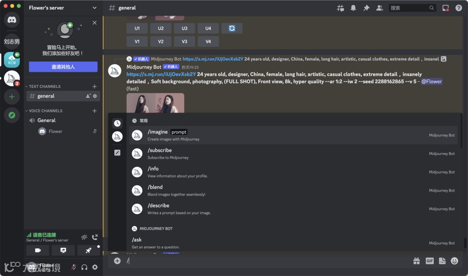Screen dimensions: 468x276
Task: Click the 邀请其他人 invite button
Action: [63, 67]
